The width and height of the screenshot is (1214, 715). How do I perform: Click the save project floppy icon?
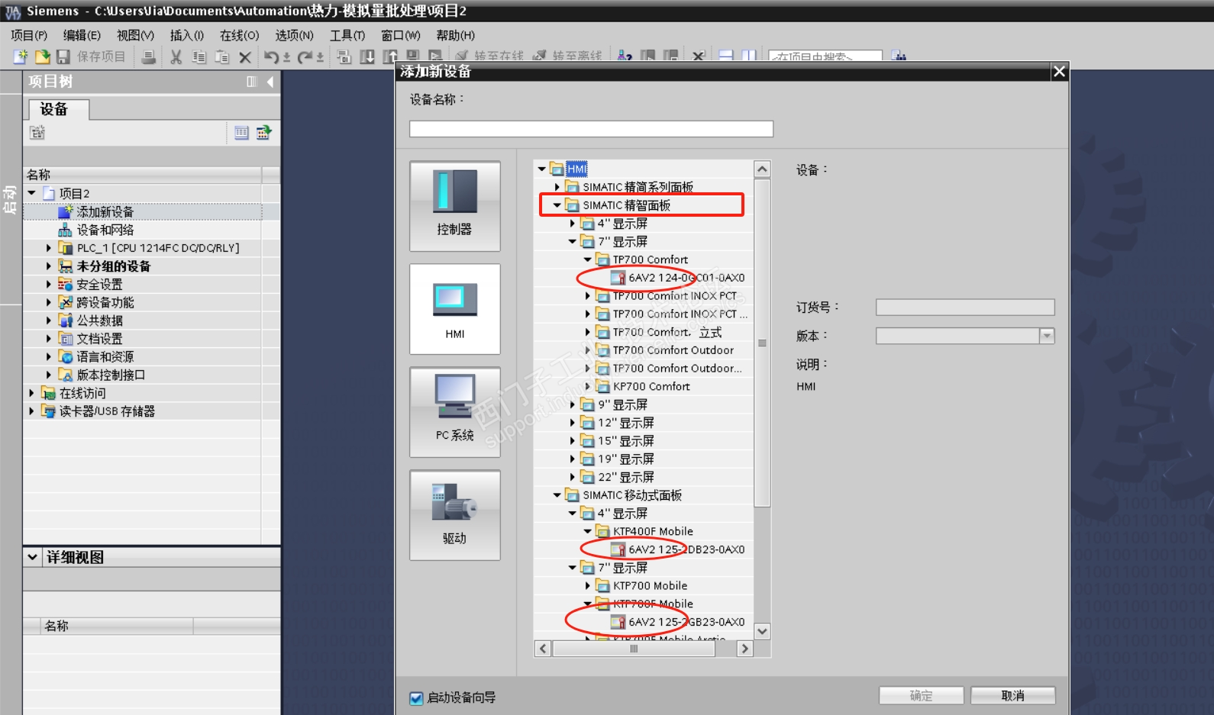click(x=63, y=56)
